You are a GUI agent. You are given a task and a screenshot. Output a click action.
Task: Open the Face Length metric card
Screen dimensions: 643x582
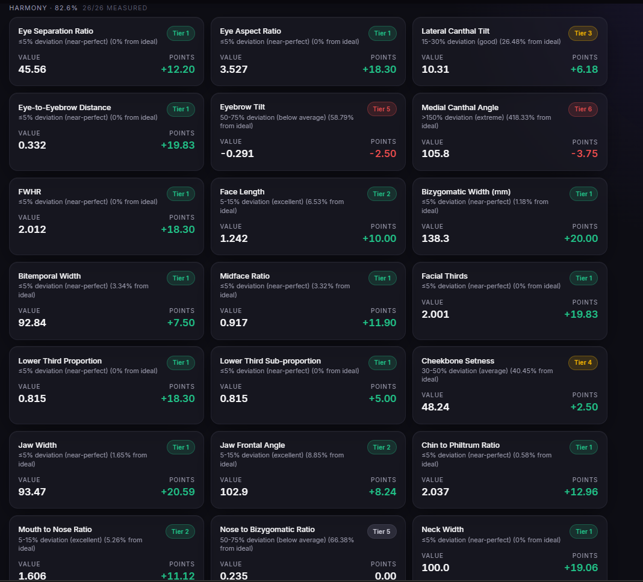point(308,217)
